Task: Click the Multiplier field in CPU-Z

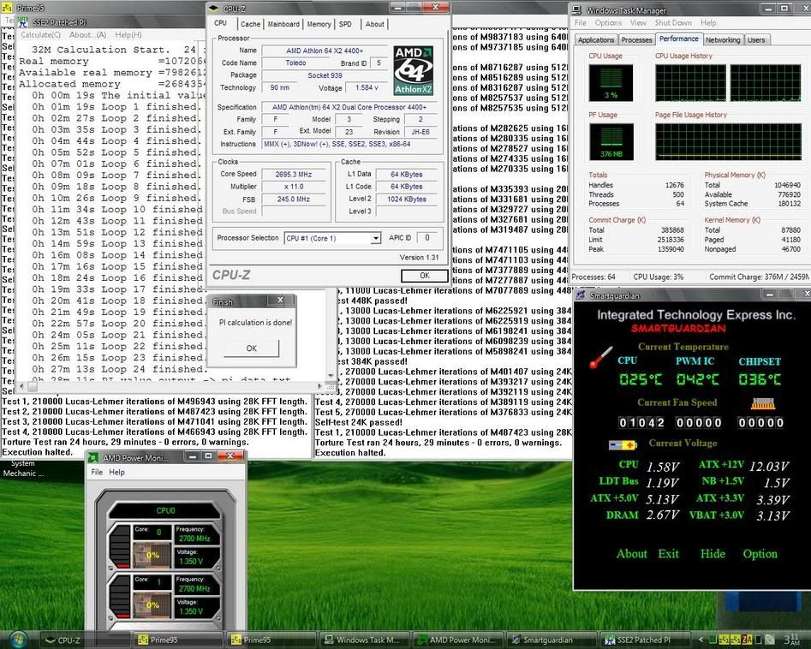Action: (294, 187)
